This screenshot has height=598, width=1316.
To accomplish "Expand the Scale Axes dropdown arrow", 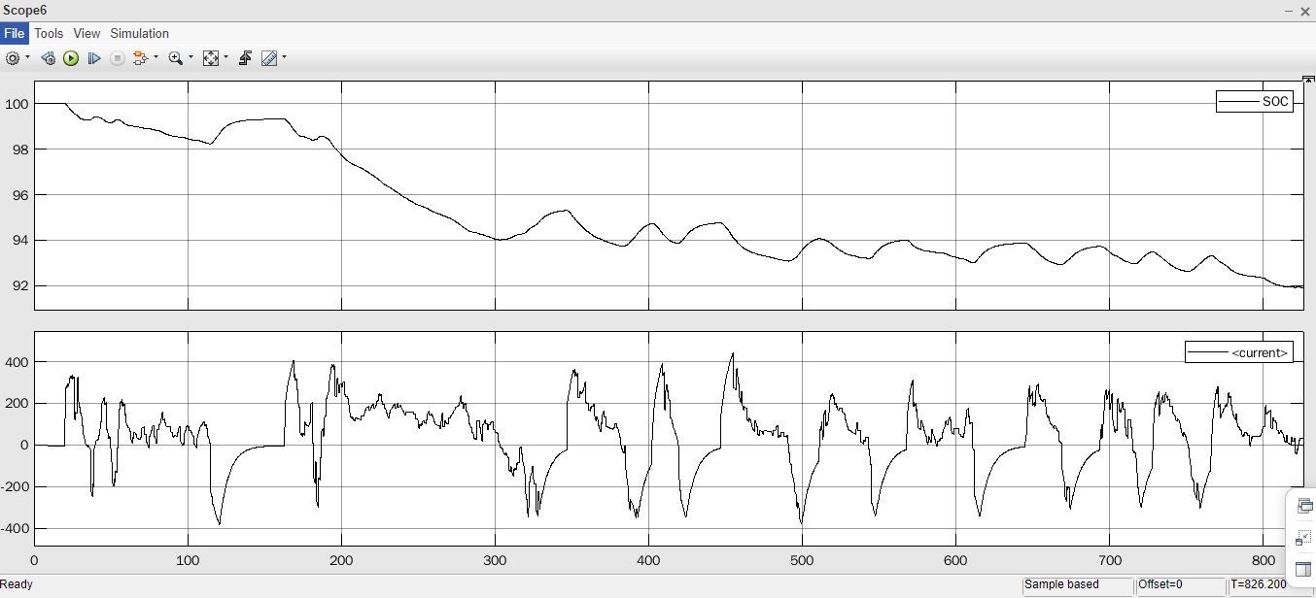I will [225, 58].
